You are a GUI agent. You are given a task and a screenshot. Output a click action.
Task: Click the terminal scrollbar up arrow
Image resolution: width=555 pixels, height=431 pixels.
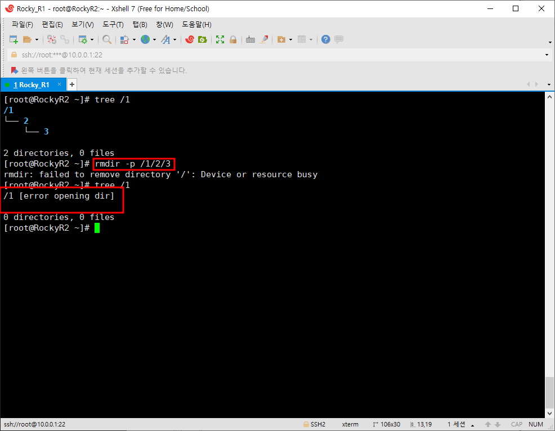click(x=549, y=97)
